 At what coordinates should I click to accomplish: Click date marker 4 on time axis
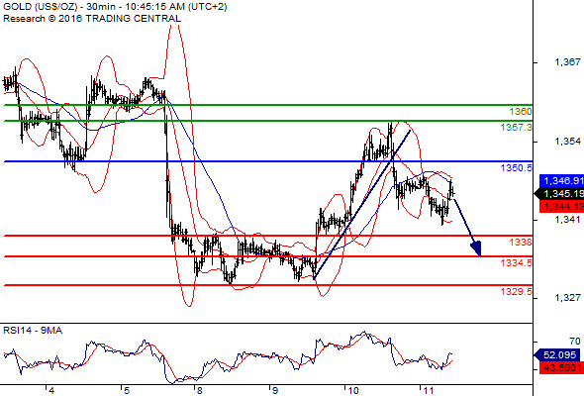point(51,390)
